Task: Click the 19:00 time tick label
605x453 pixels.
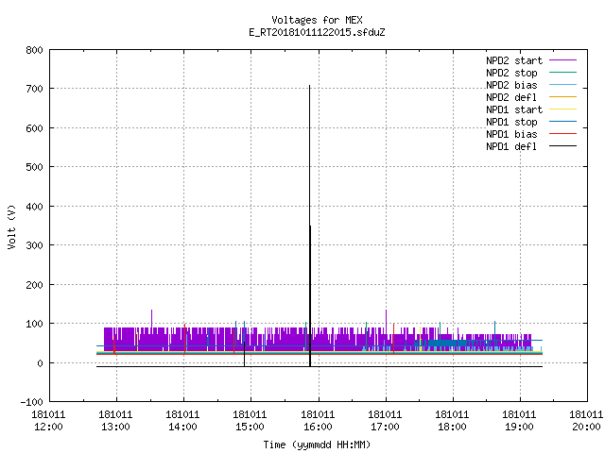Action: [519, 428]
